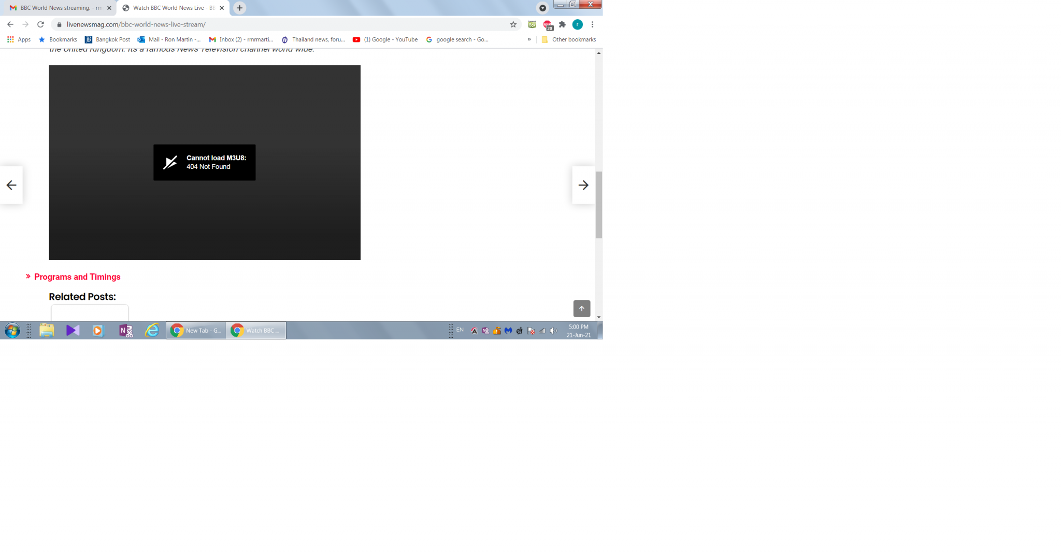
Task: Open the Gmail Inbox (2) bookmark
Action: [x=241, y=39]
